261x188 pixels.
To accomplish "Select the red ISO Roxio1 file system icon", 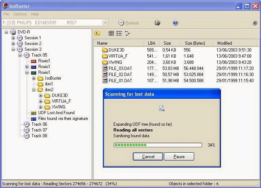I will 34,61.
